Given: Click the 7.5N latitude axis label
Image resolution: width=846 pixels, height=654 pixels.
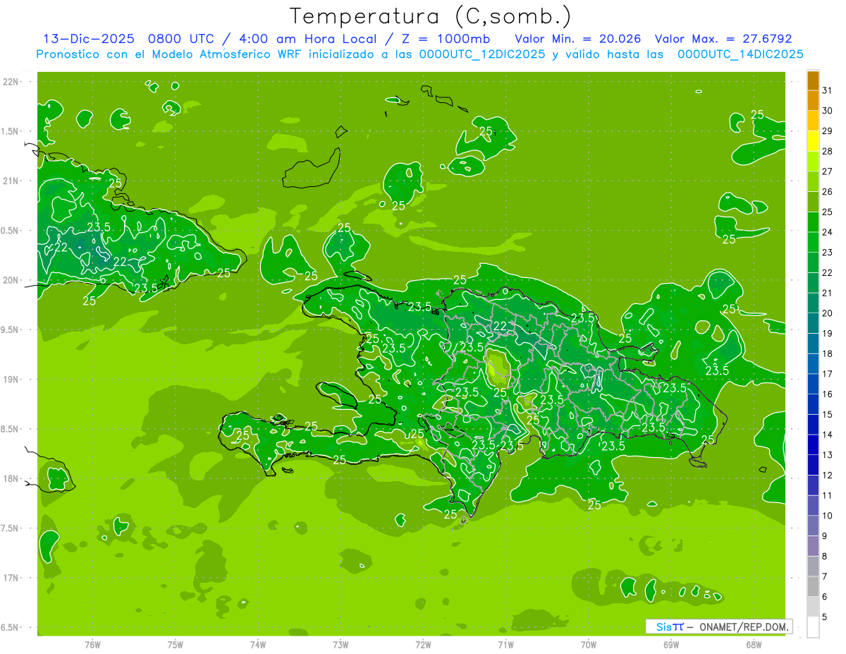Looking at the screenshot, I should click(x=11, y=528).
